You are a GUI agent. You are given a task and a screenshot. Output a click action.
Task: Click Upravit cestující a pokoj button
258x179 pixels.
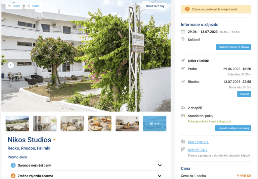point(233,128)
